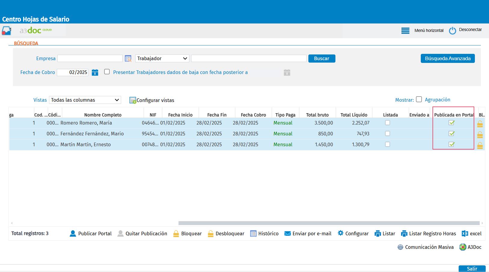Click the Bloquear padlock icon
The height and width of the screenshot is (272, 489).
click(x=176, y=234)
